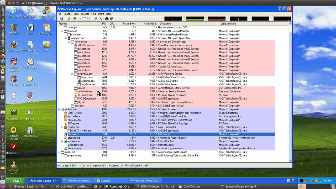Open the procexp desktop icon
Image resolution: width=336 pixels, height=189 pixels.
tap(30, 115)
